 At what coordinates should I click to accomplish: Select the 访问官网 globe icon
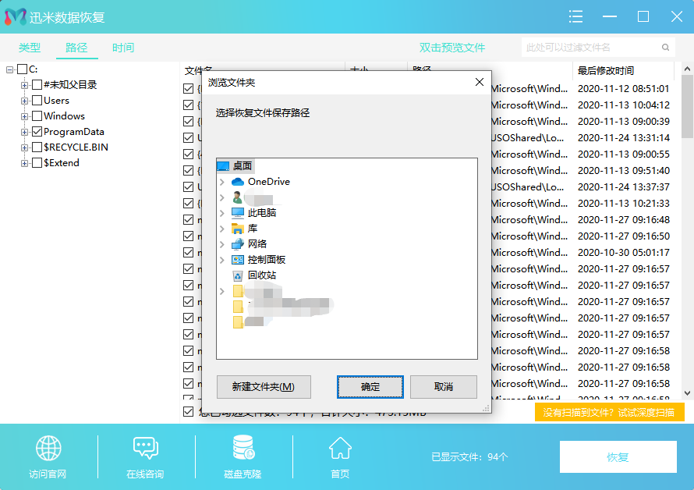pyautogui.click(x=48, y=449)
